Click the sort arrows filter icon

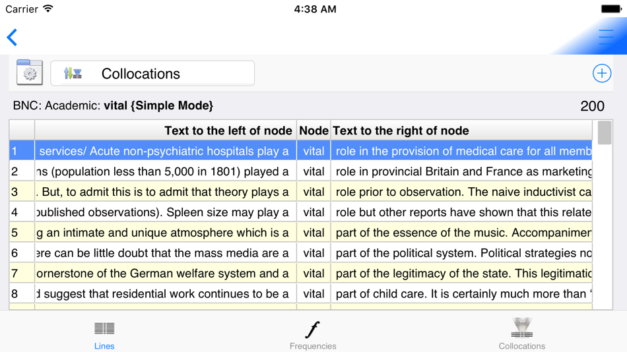pyautogui.click(x=73, y=74)
